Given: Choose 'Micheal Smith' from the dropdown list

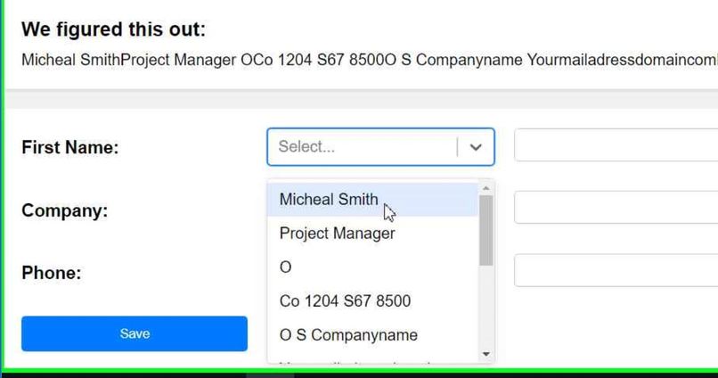Looking at the screenshot, I should tap(372, 200).
